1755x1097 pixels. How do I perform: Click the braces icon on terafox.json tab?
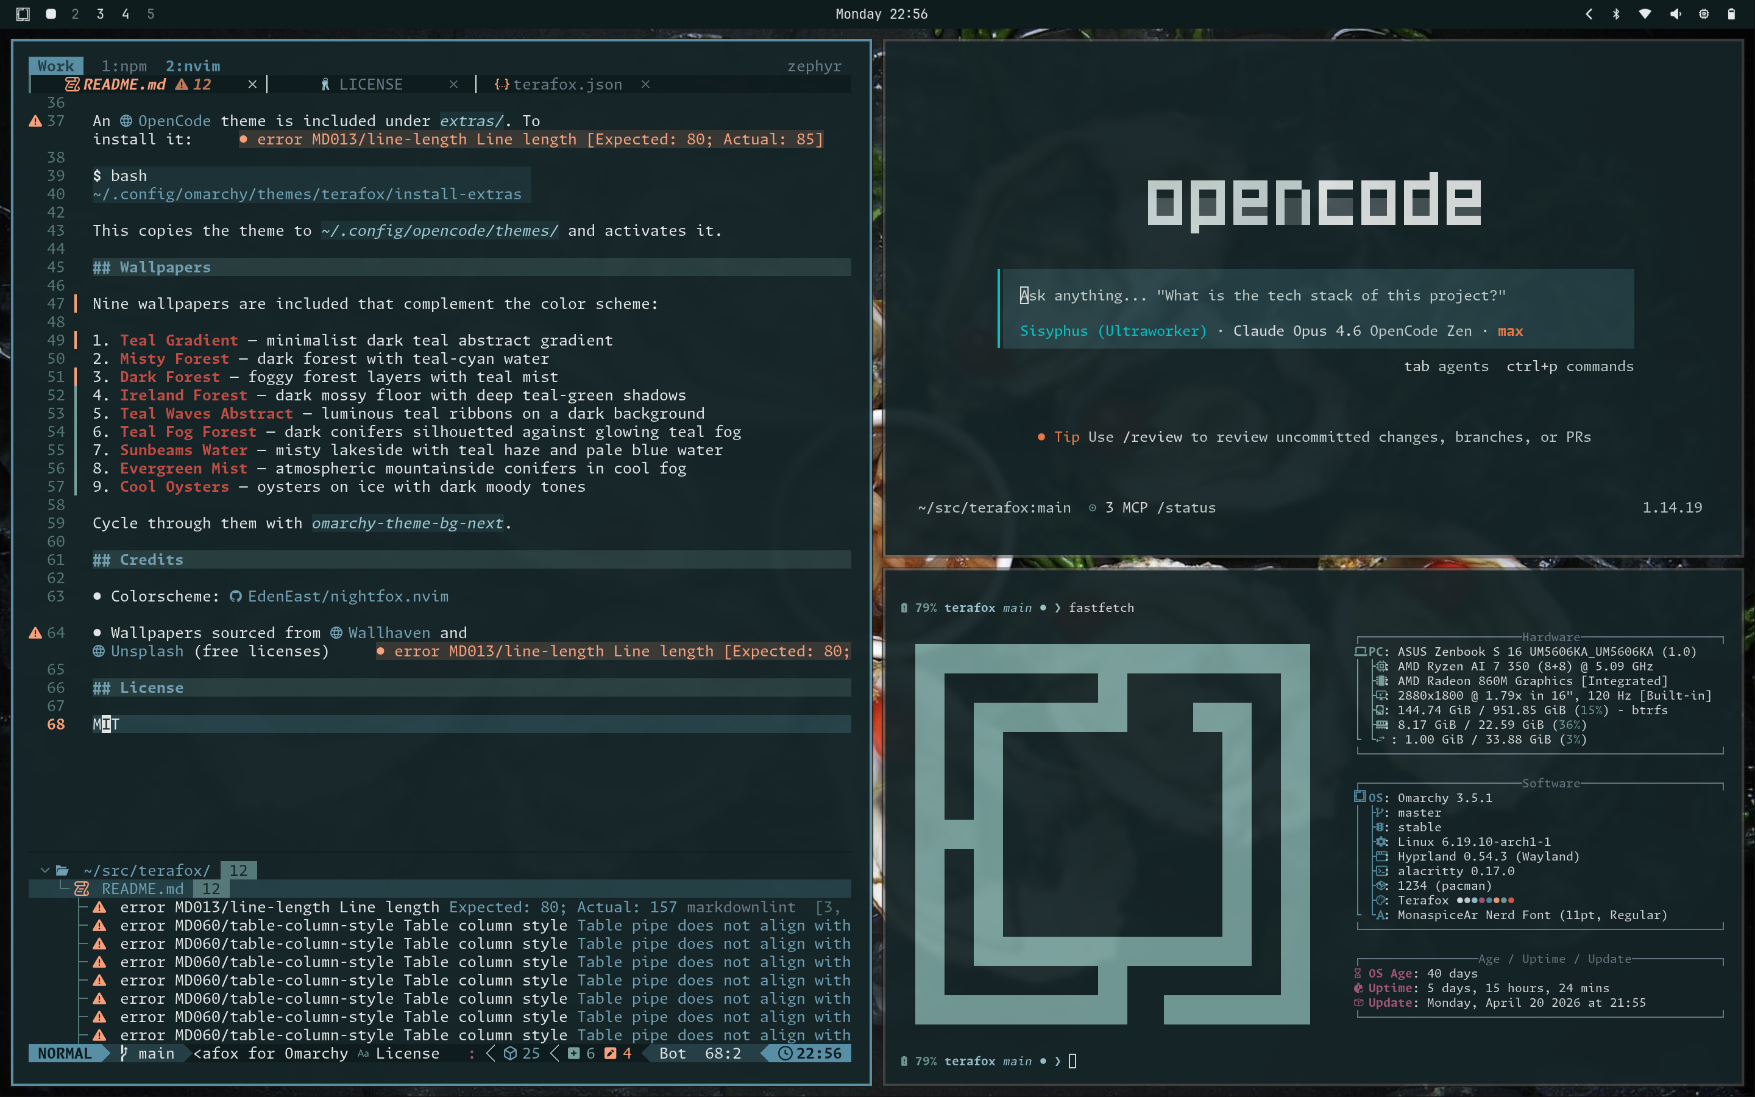501,84
